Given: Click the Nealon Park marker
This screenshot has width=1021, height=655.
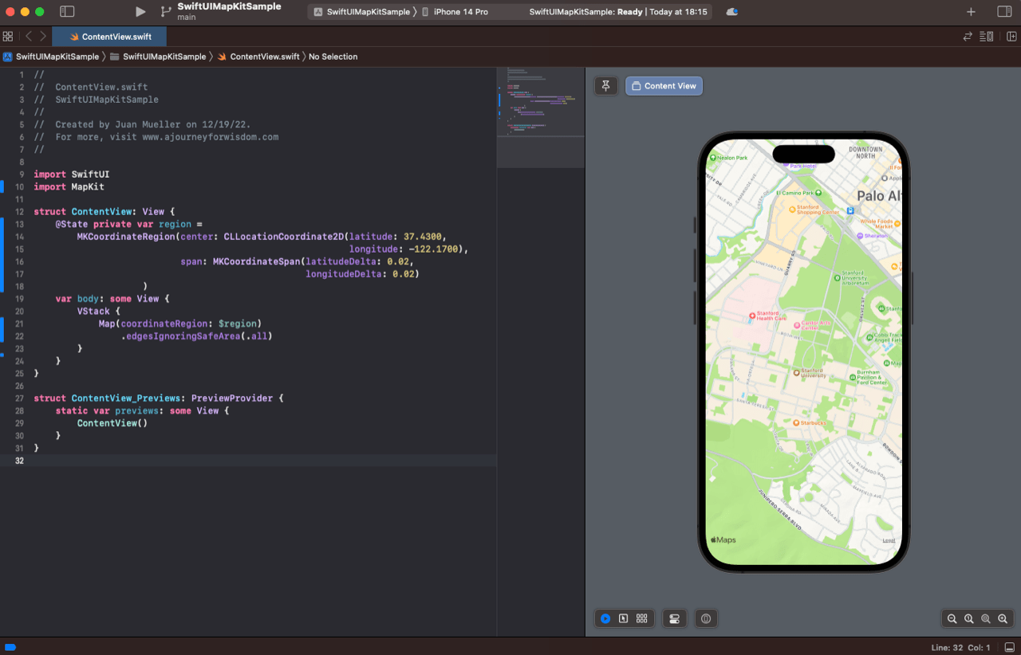Looking at the screenshot, I should (730, 158).
